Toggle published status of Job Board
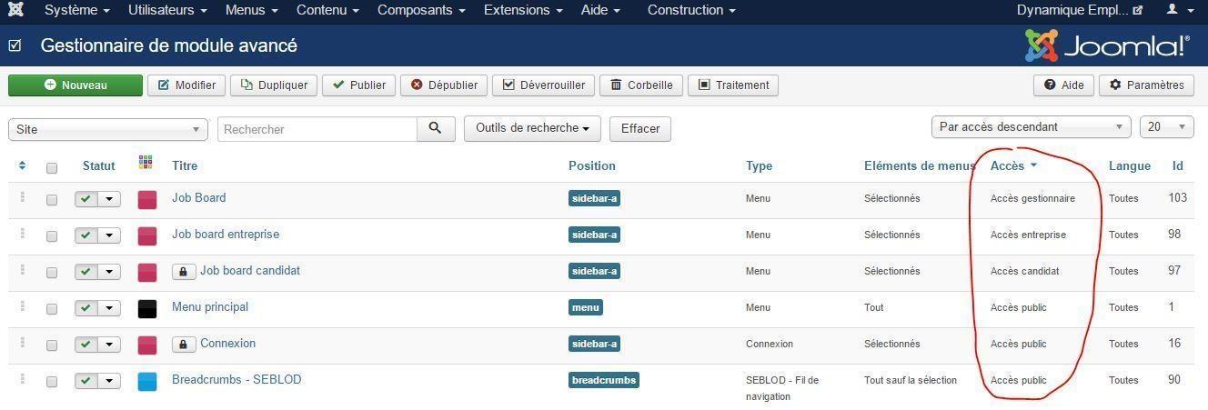The image size is (1208, 410). point(86,199)
